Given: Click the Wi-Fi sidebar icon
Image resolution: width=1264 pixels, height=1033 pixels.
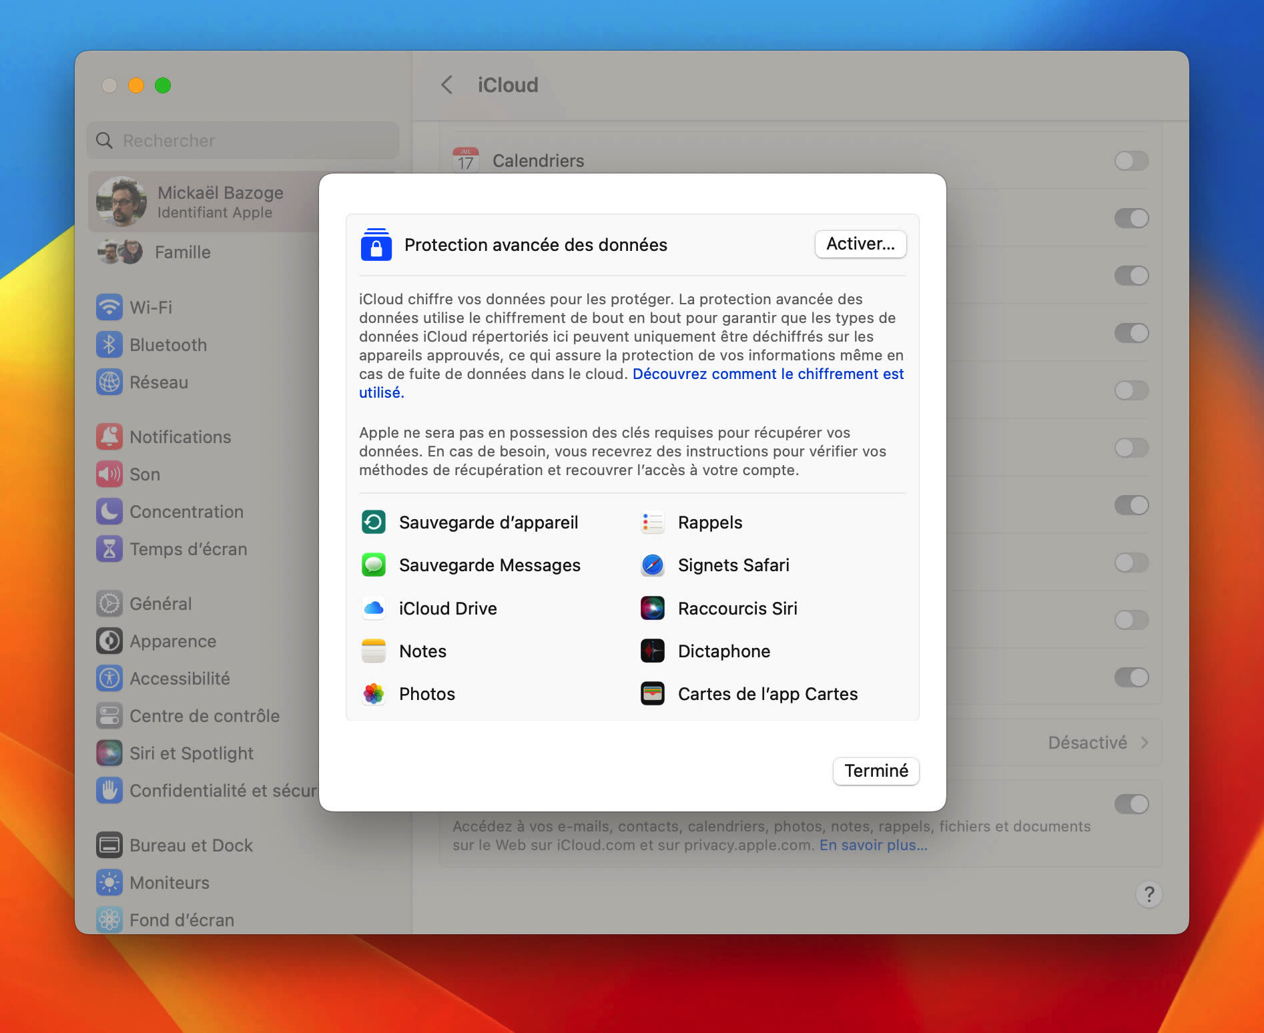Looking at the screenshot, I should point(109,307).
